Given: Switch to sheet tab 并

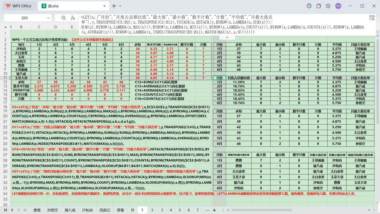Looking at the screenshot, I should tap(133, 210).
